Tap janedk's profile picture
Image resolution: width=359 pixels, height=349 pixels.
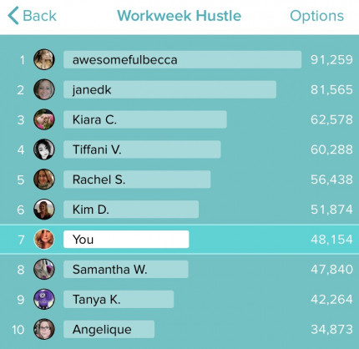click(x=44, y=89)
